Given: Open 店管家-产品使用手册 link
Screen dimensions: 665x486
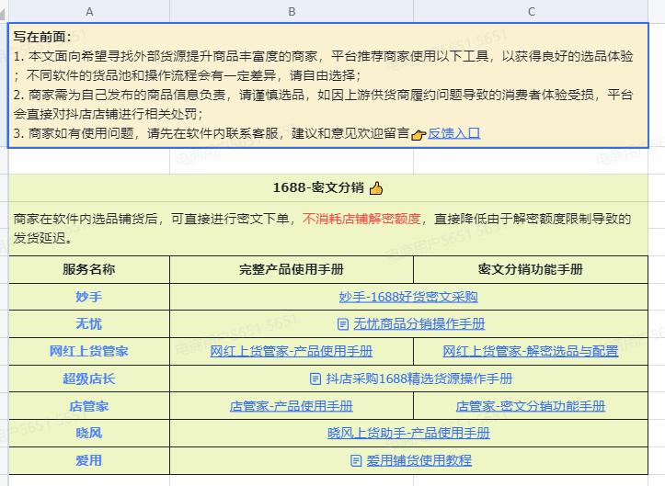Looking at the screenshot, I should point(292,406).
